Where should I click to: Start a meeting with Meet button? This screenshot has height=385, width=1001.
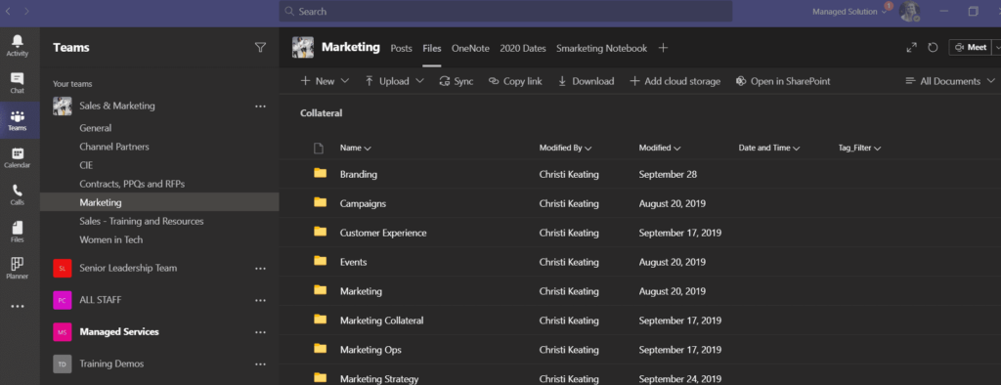tap(971, 47)
